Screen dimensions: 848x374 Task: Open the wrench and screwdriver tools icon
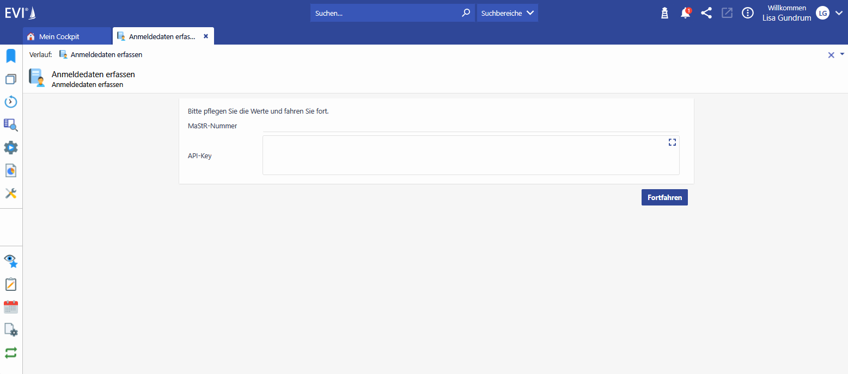tap(11, 193)
